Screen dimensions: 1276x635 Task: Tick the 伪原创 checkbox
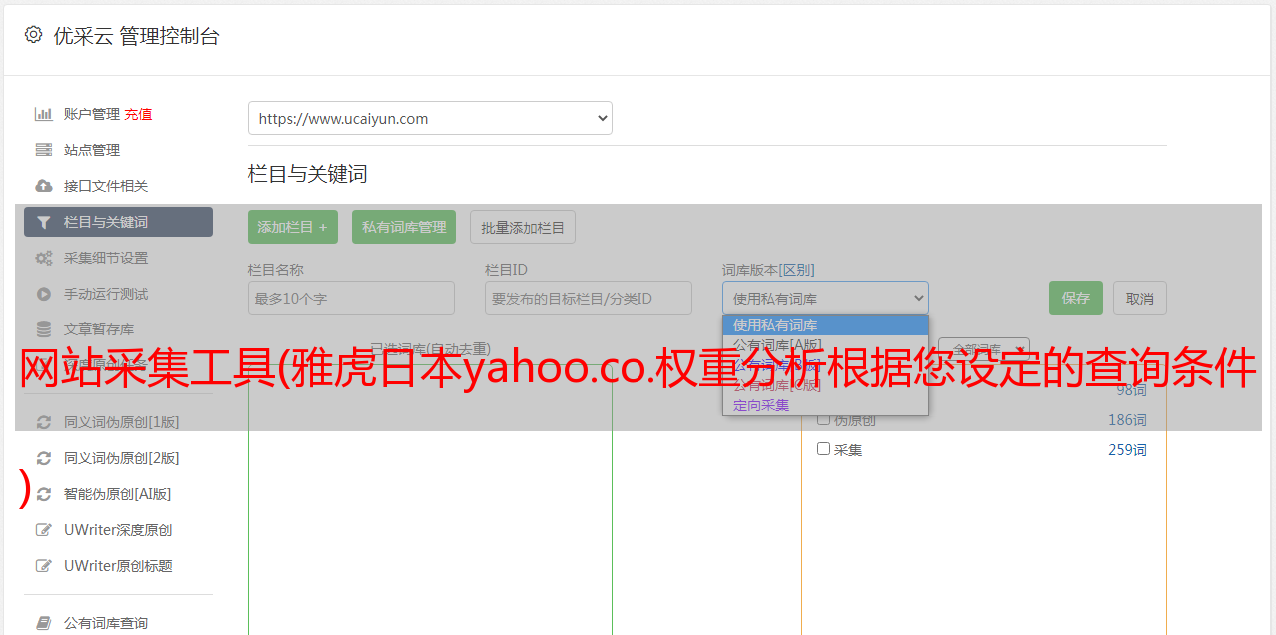pyautogui.click(x=824, y=419)
